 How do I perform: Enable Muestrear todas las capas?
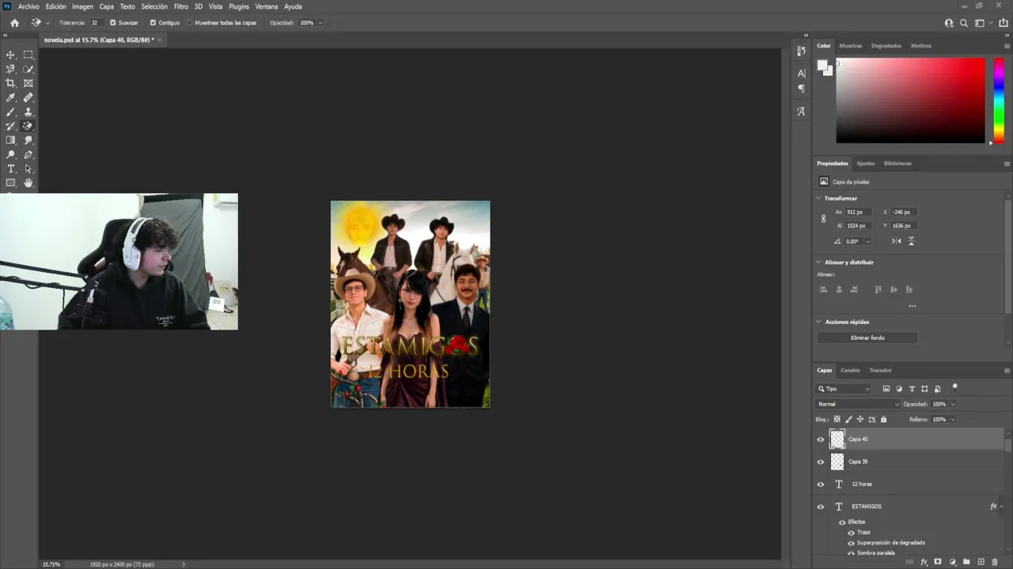click(190, 23)
